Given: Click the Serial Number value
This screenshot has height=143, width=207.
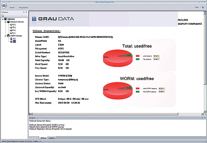Looking at the screenshot, I should pos(64,52).
